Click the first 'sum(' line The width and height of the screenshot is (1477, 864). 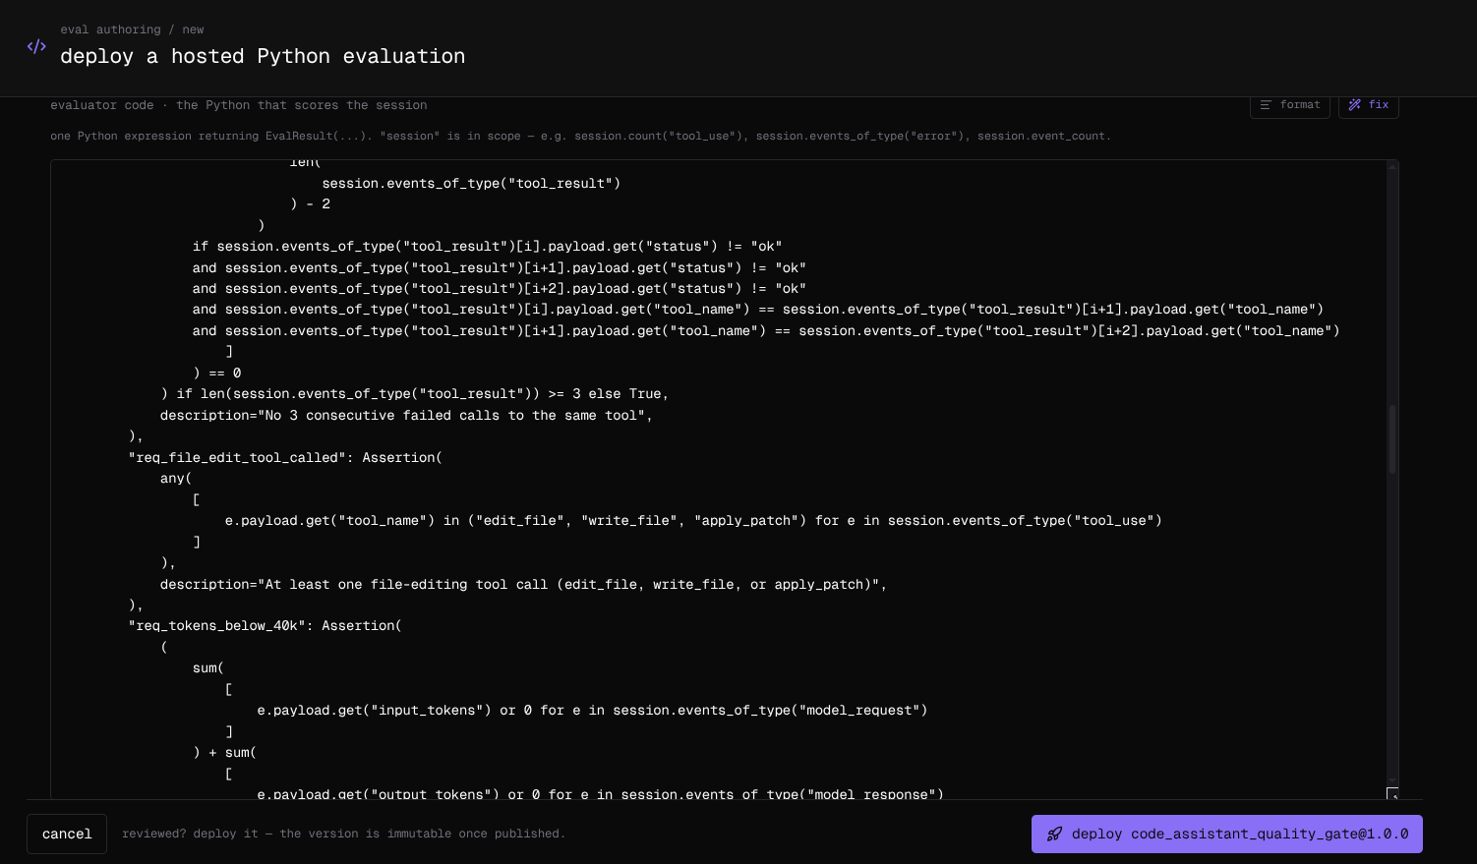pyautogui.click(x=208, y=668)
